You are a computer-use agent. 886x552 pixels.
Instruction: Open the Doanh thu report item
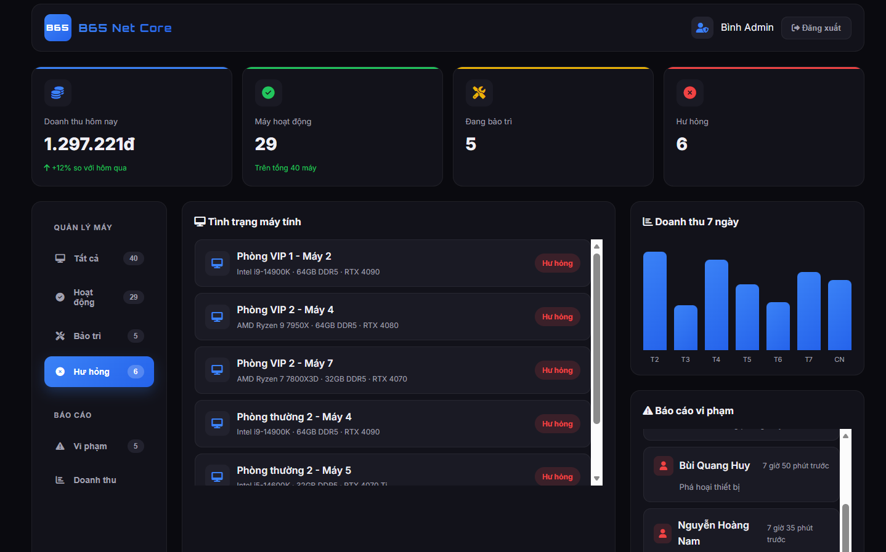[x=99, y=480]
